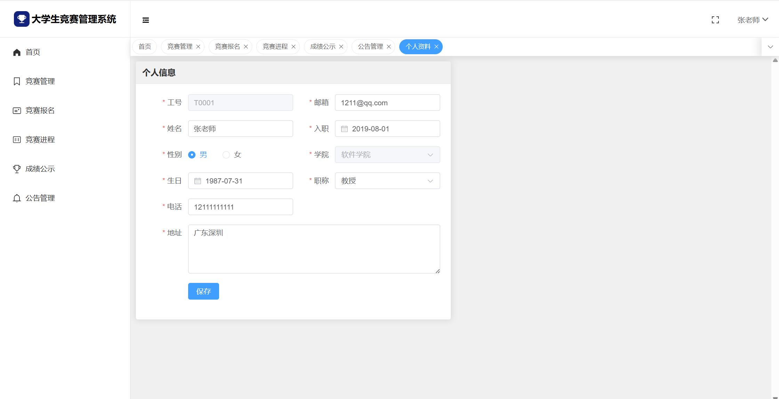Select the 男 gender radio button
This screenshot has height=399, width=779.
point(192,155)
